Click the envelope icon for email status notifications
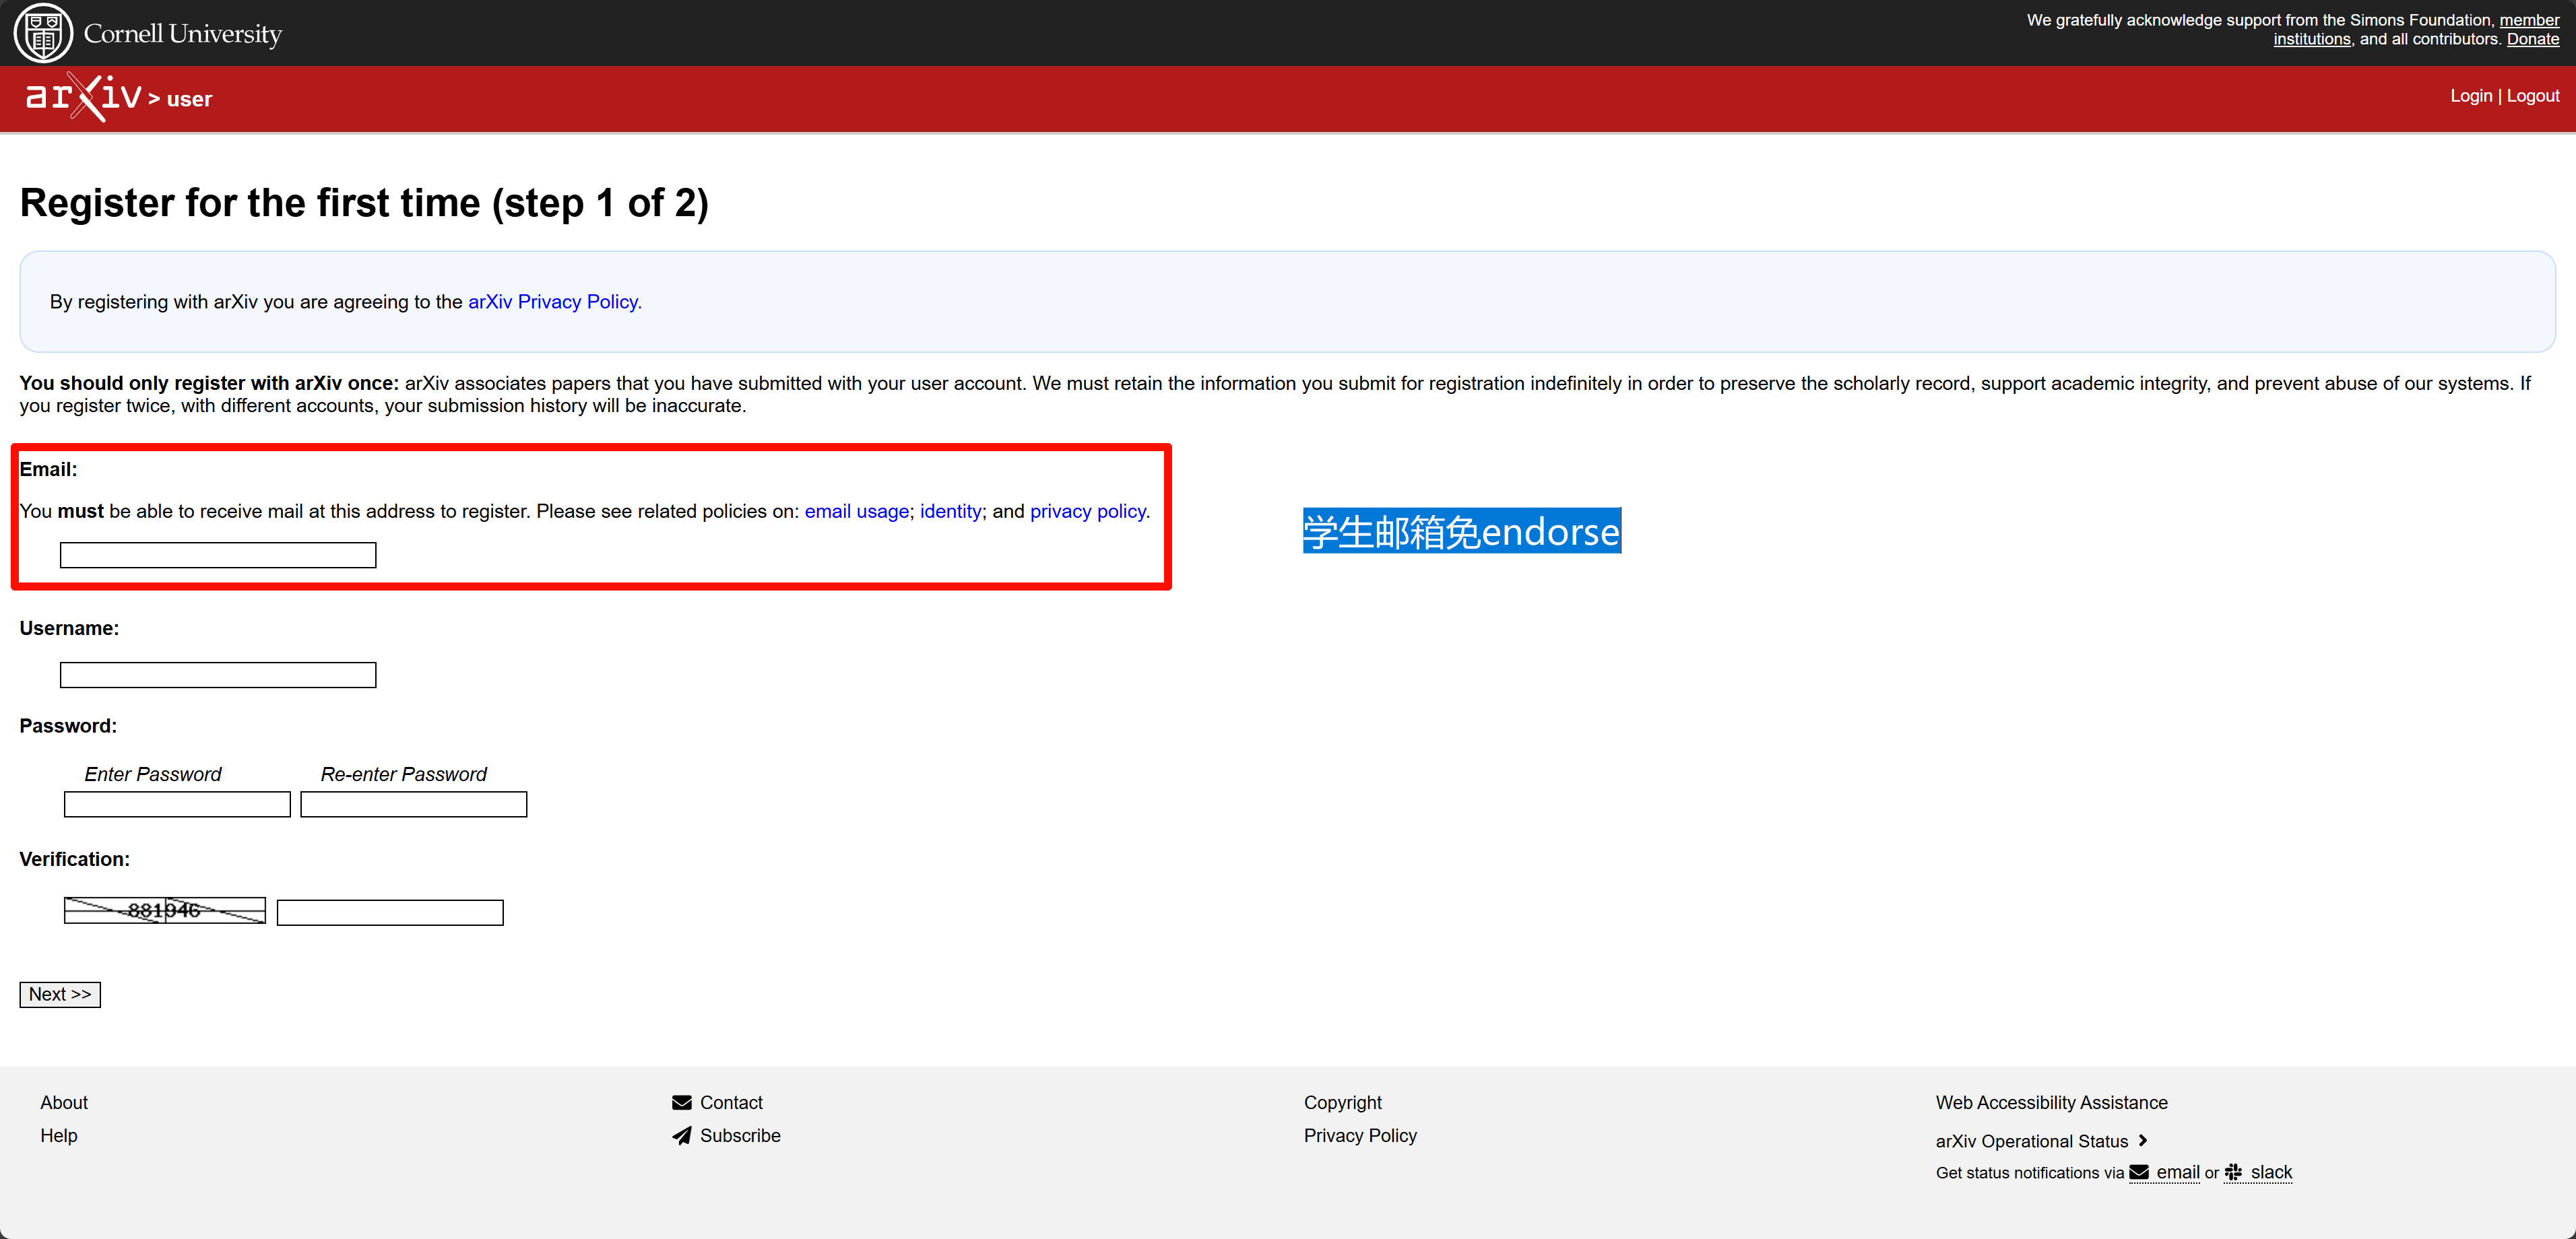 click(x=2139, y=1172)
